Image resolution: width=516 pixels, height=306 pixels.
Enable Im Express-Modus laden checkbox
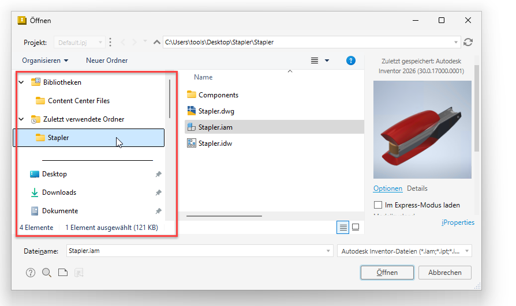[x=378, y=205]
